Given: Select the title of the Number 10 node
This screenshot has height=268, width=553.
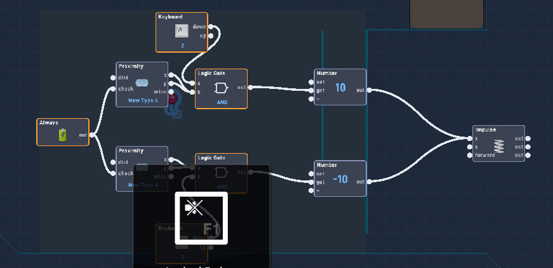Looking at the screenshot, I should [327, 73].
